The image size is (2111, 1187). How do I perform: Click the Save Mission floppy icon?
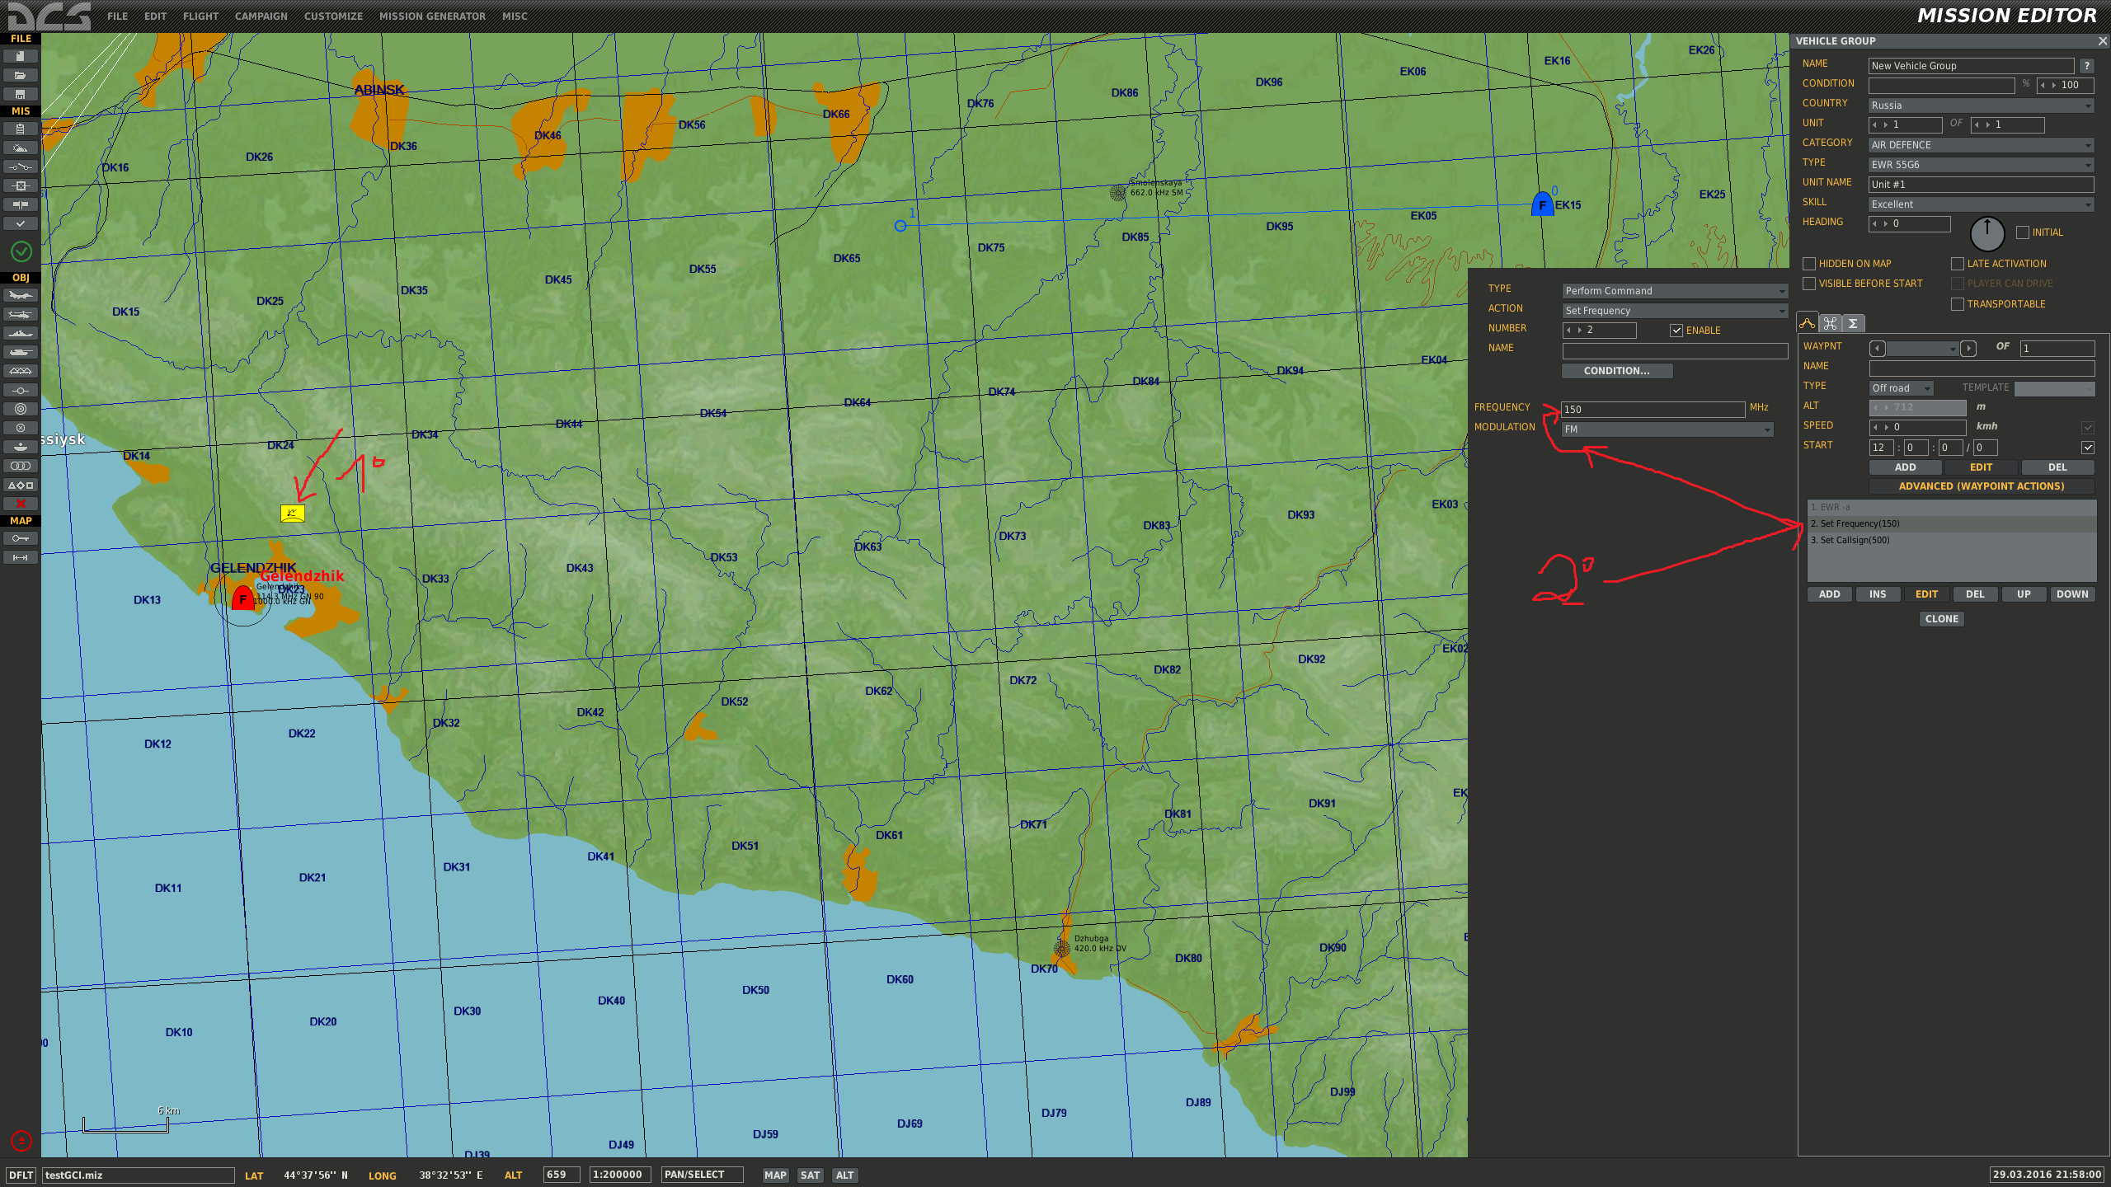coord(21,94)
